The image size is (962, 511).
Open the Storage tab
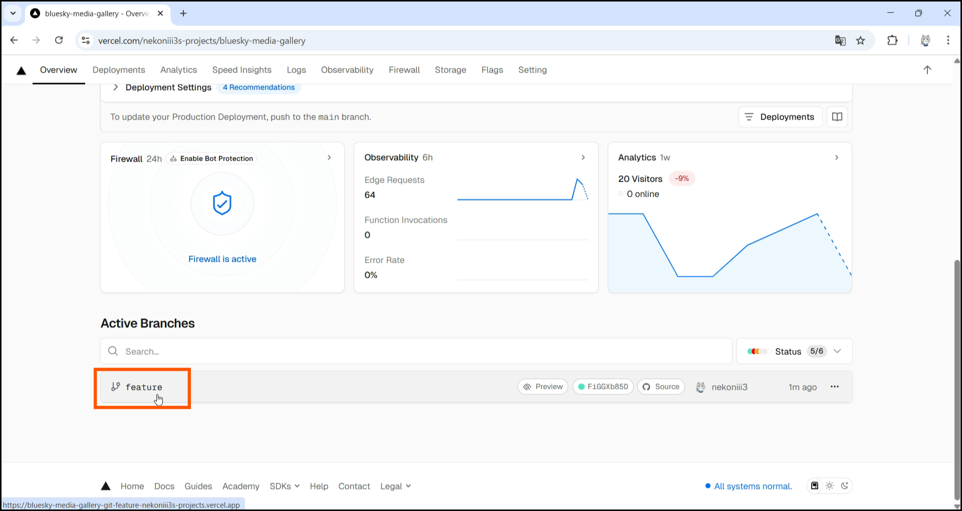point(450,70)
